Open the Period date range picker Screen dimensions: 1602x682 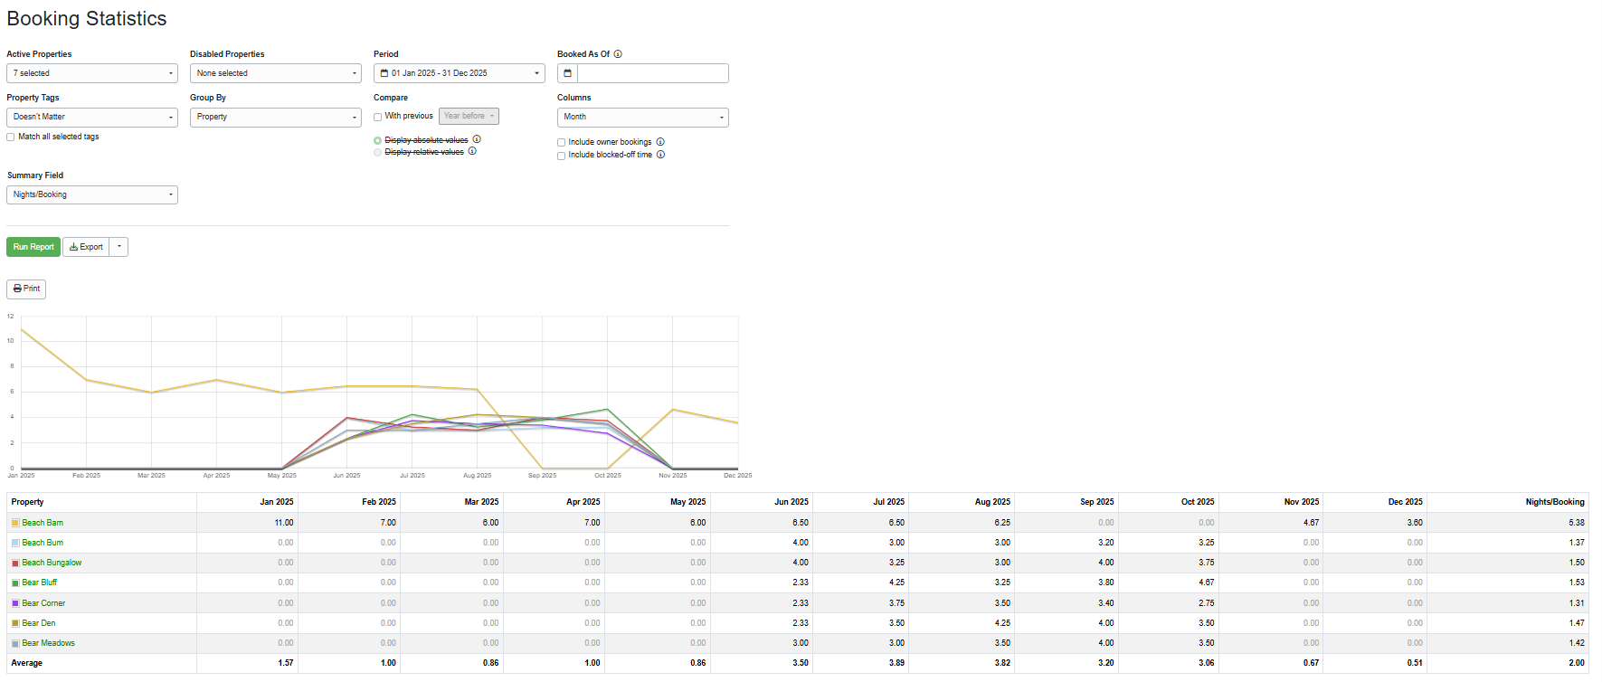tap(460, 73)
